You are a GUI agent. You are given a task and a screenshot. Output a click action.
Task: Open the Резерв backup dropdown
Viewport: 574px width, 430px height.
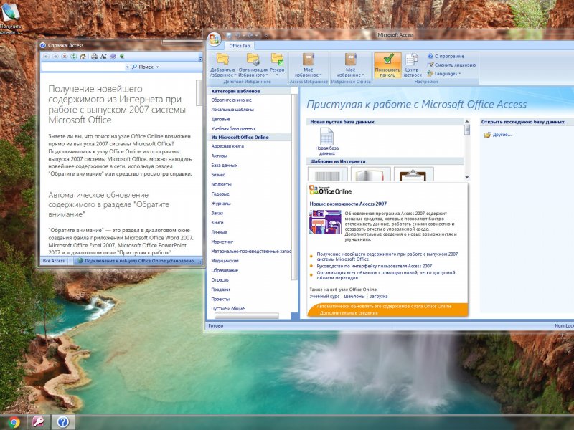277,64
